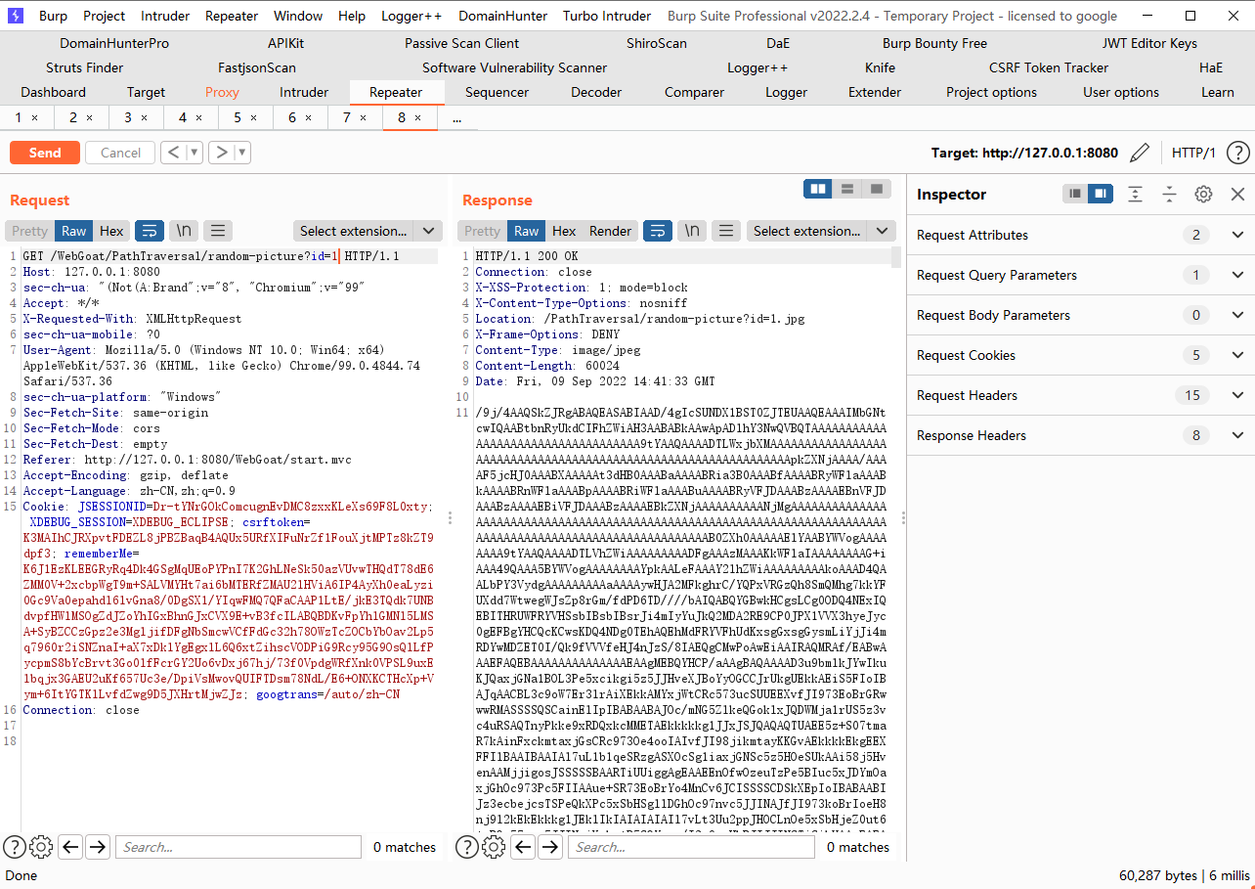
Task: Switch Inspector to the split-pane layout
Action: coord(1102,194)
